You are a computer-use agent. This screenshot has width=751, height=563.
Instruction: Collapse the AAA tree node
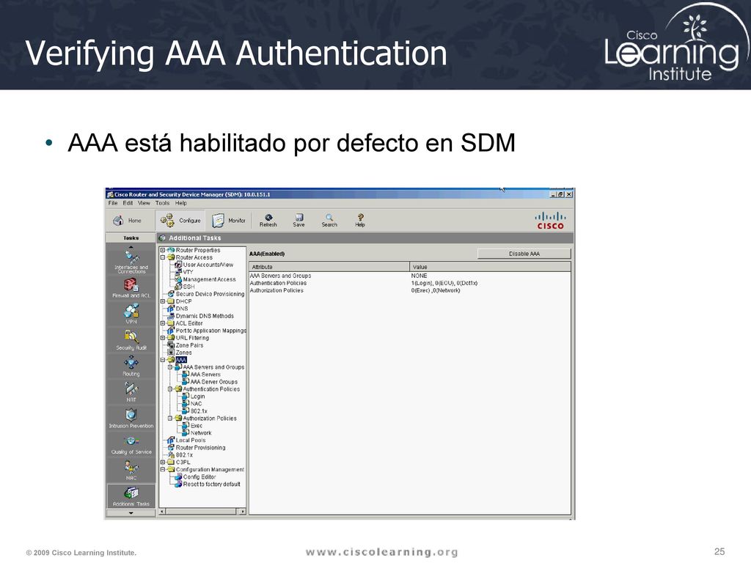pyautogui.click(x=163, y=359)
